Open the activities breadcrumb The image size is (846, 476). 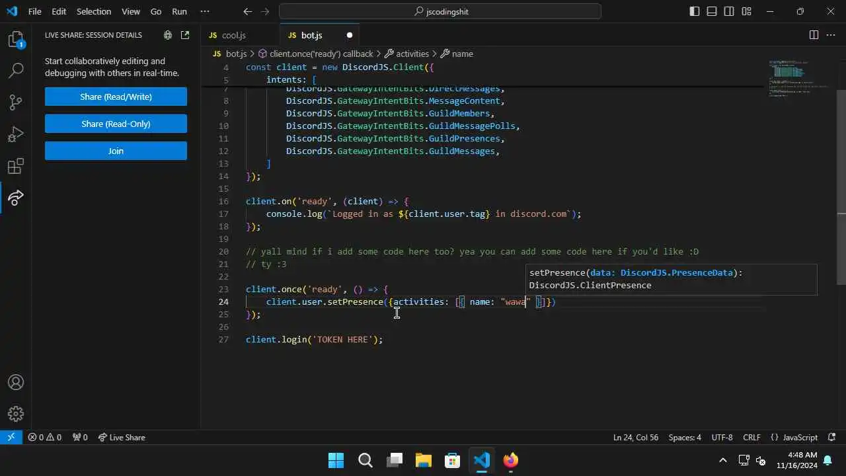click(x=406, y=54)
